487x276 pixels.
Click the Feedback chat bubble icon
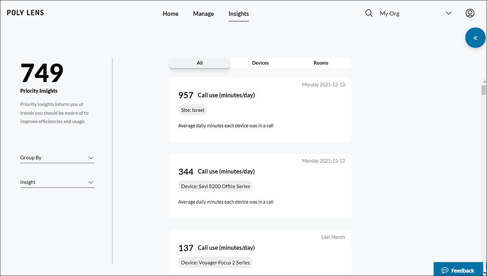pyautogui.click(x=445, y=270)
